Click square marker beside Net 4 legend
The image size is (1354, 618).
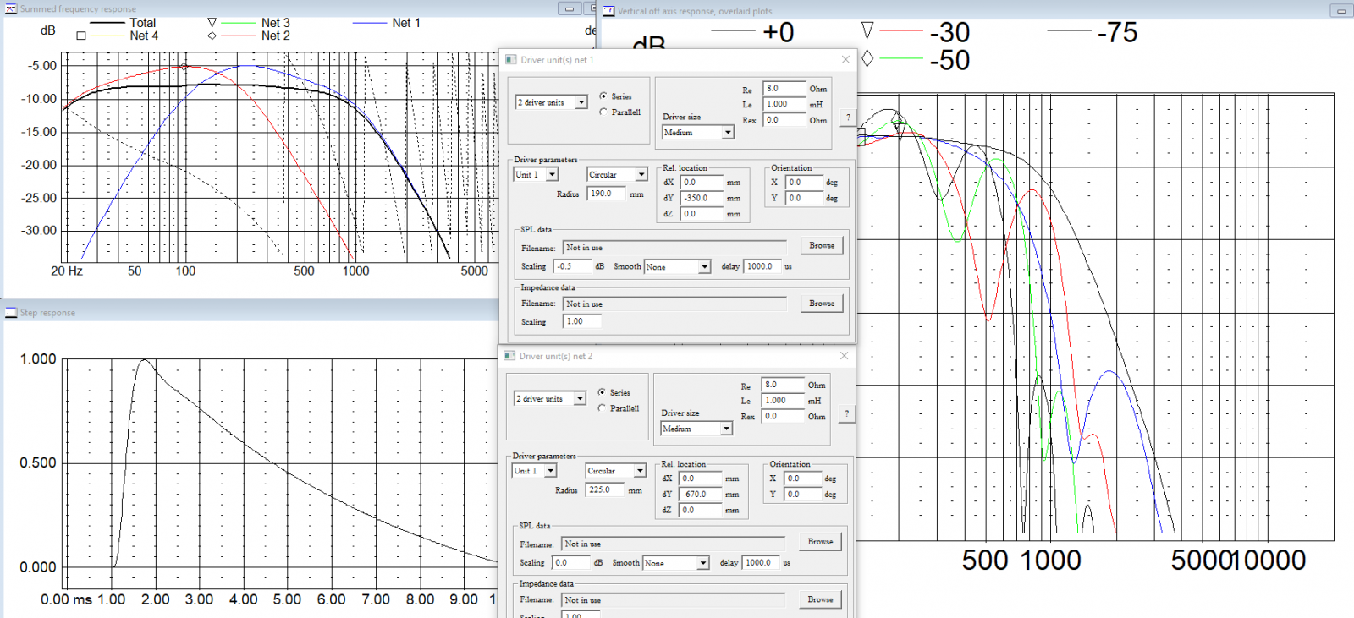(x=81, y=36)
